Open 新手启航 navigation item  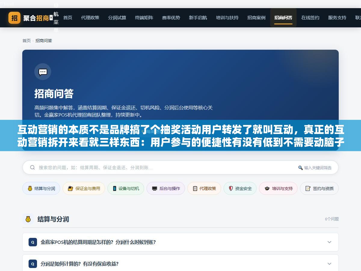(198, 18)
